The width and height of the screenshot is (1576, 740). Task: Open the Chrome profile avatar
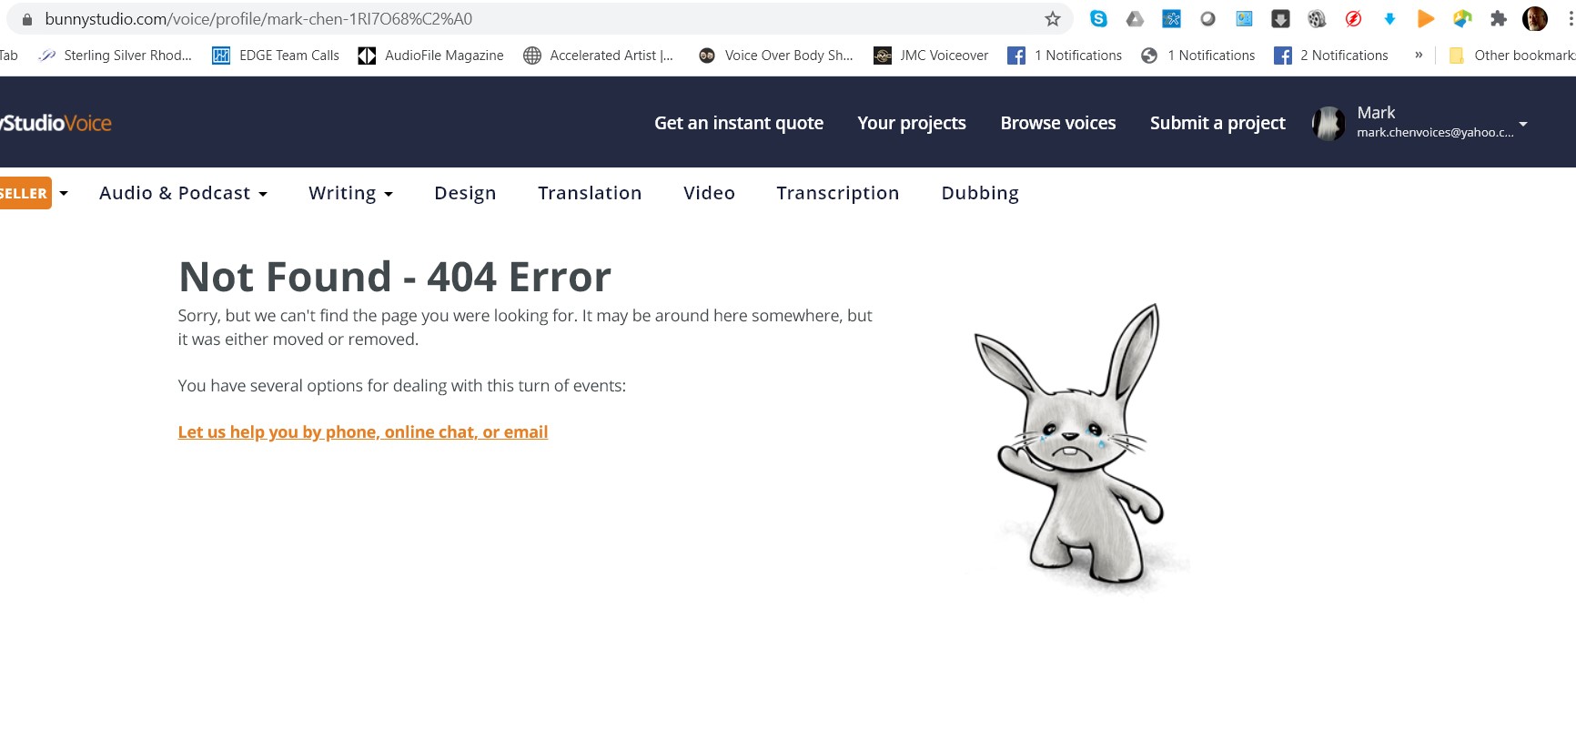(x=1535, y=19)
